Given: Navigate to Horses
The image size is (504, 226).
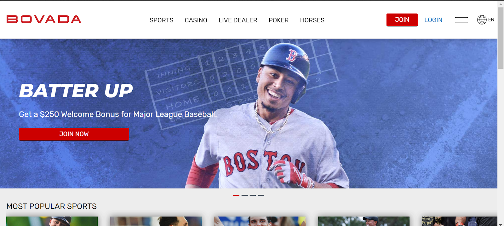Looking at the screenshot, I should [x=312, y=20].
